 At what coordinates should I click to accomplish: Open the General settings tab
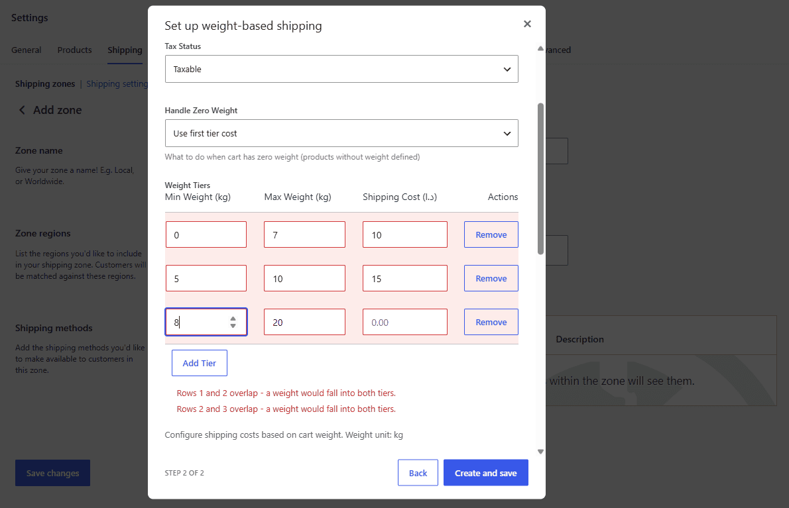(x=26, y=50)
